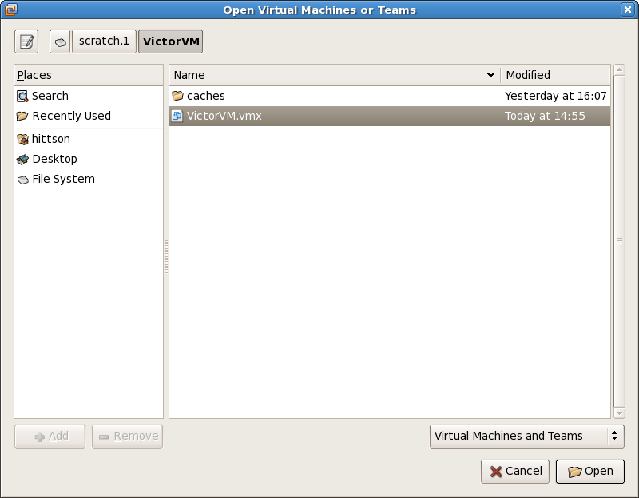
Task: Click the Desktop icon in Places sidebar
Action: (23, 159)
